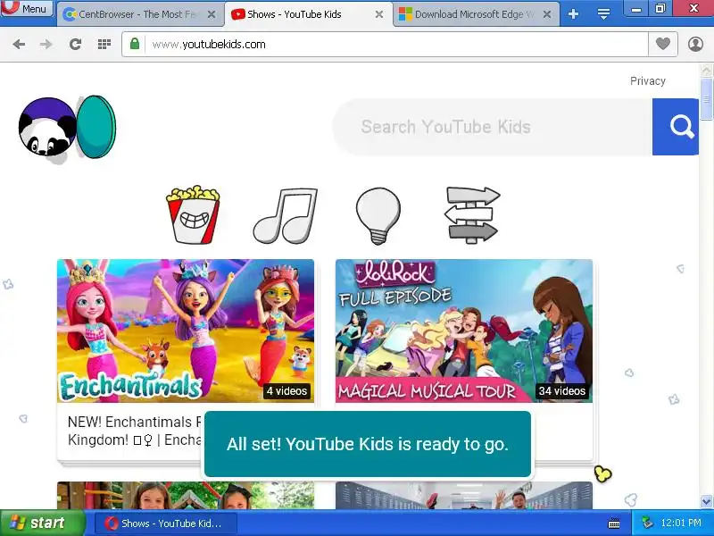Open the Learning category lightbulb icon
This screenshot has width=714, height=536.
click(x=378, y=215)
